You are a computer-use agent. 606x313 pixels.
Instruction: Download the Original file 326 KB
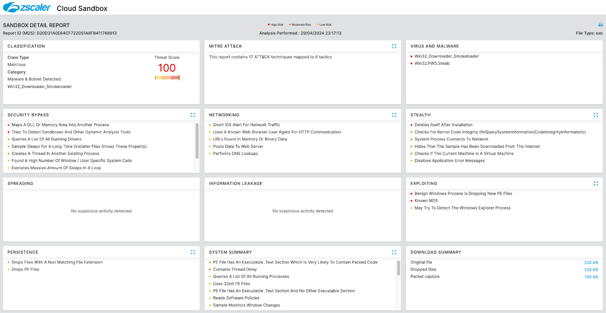tap(590, 263)
